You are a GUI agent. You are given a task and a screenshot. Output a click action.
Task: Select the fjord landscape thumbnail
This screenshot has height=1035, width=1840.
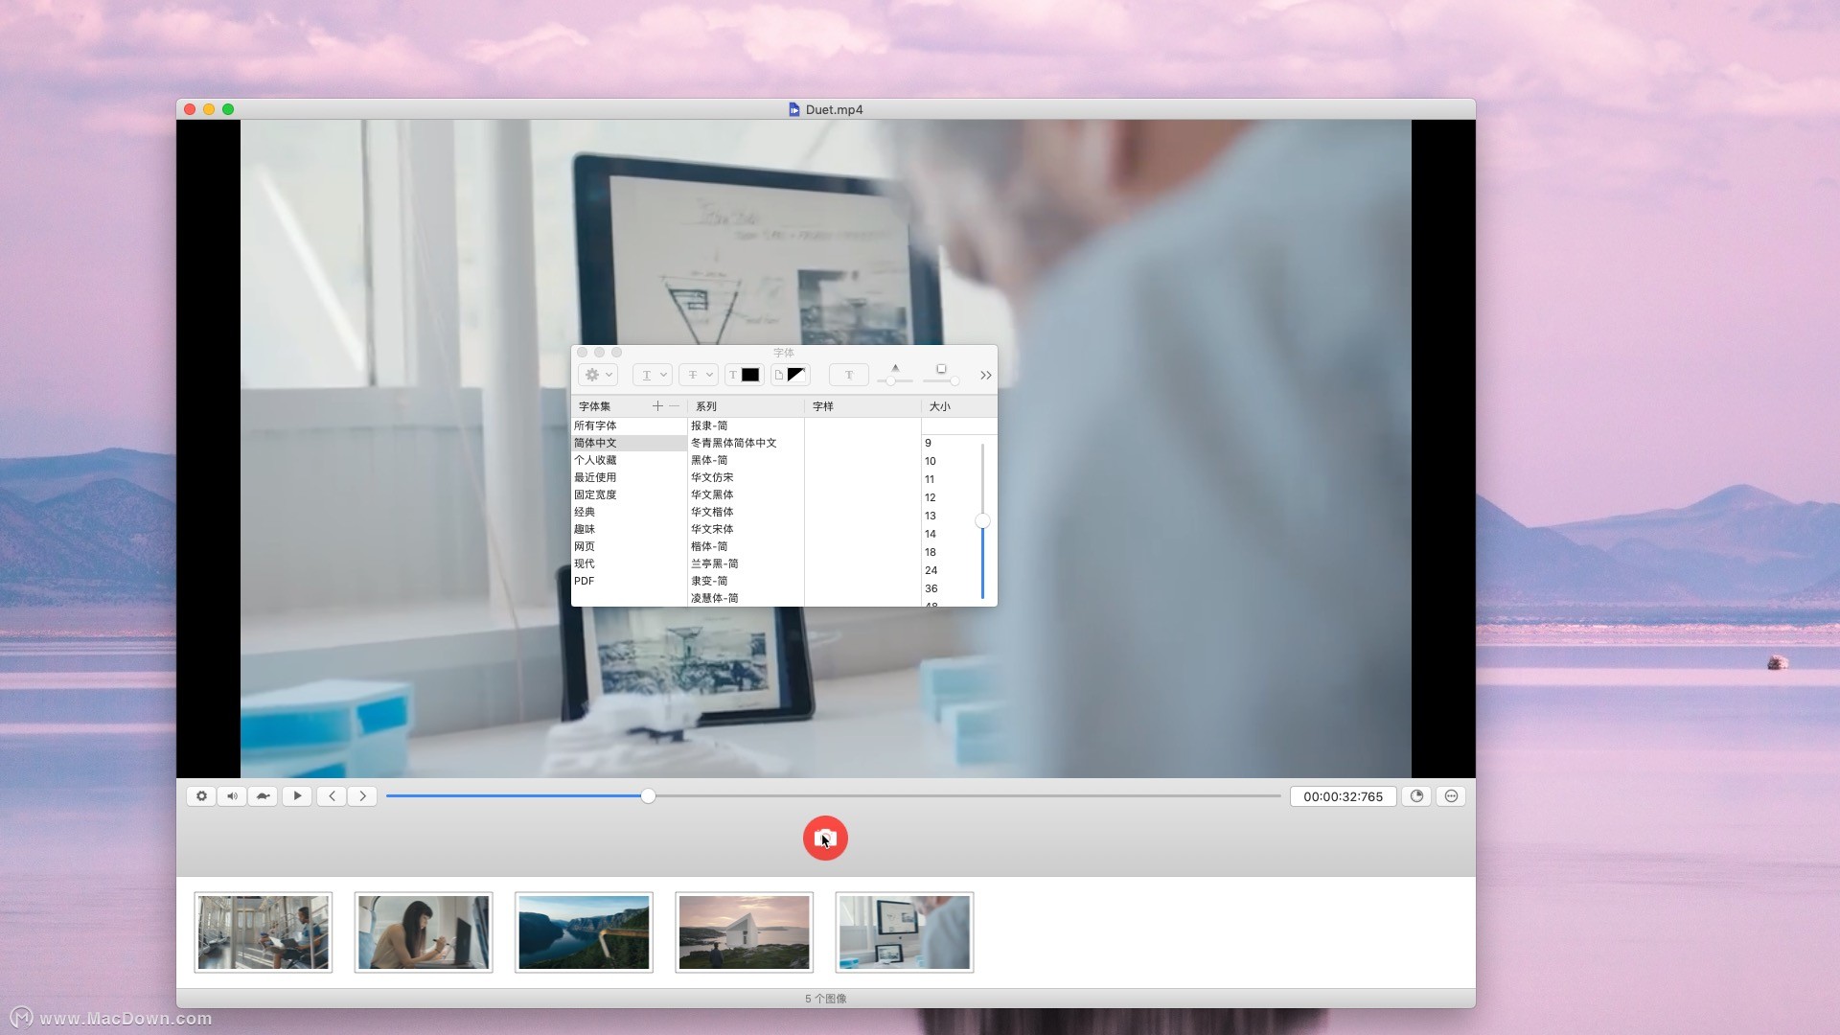coord(584,932)
